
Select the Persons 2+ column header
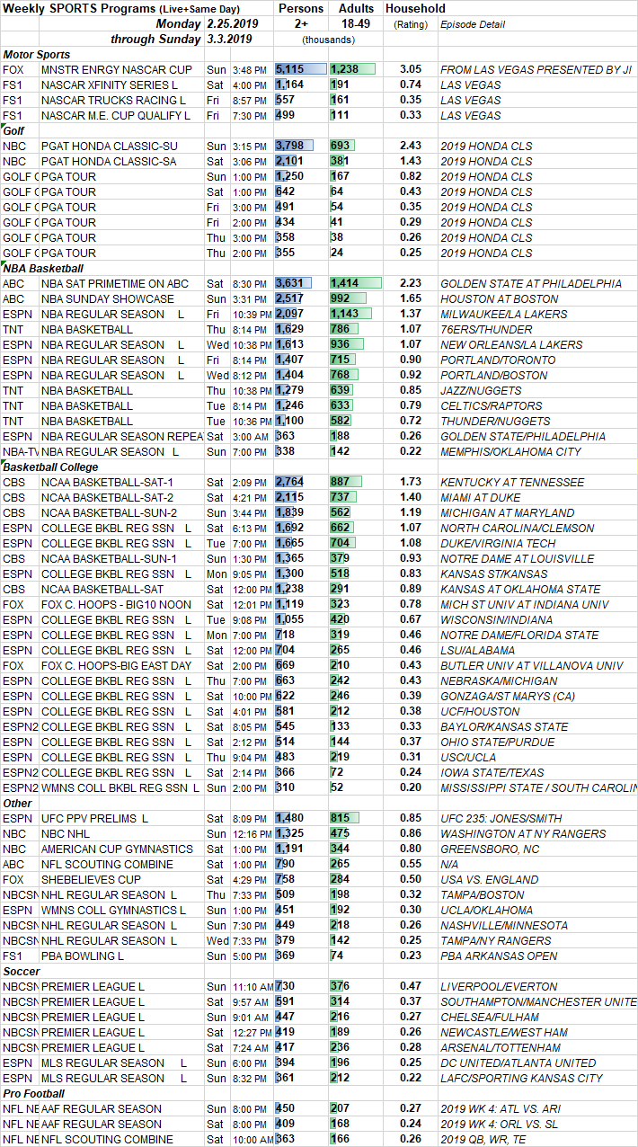[x=300, y=9]
